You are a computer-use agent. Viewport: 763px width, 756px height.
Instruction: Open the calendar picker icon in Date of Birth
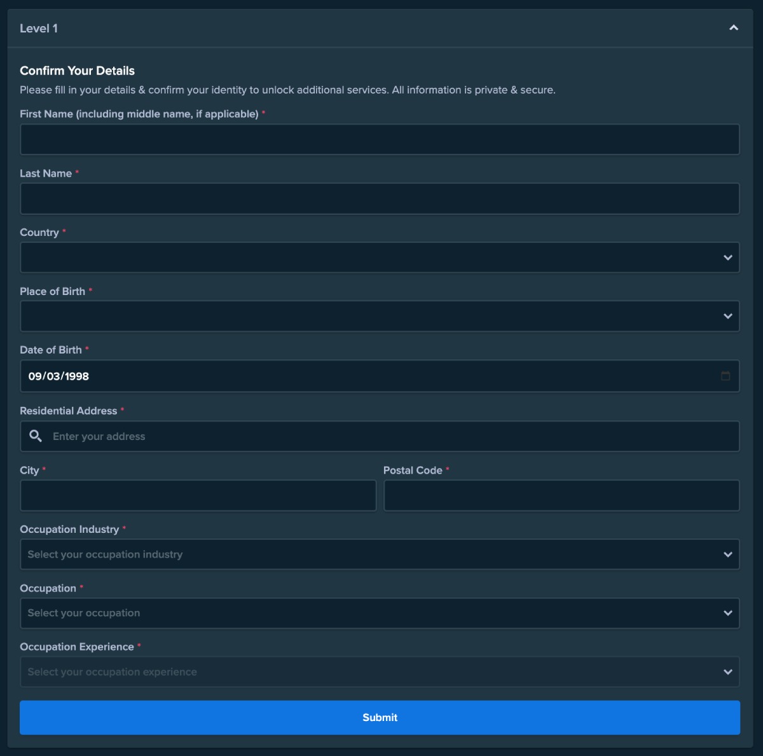click(x=725, y=376)
